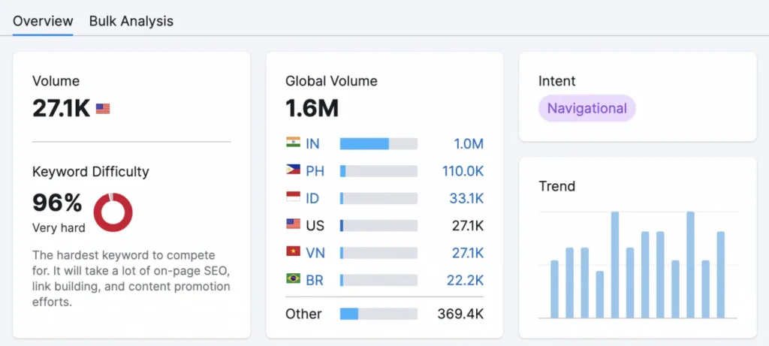
Task: Click the India flag icon
Action: (294, 143)
